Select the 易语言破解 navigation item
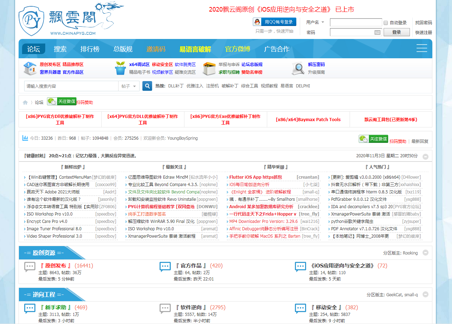The width and height of the screenshot is (452, 324). coord(195,49)
